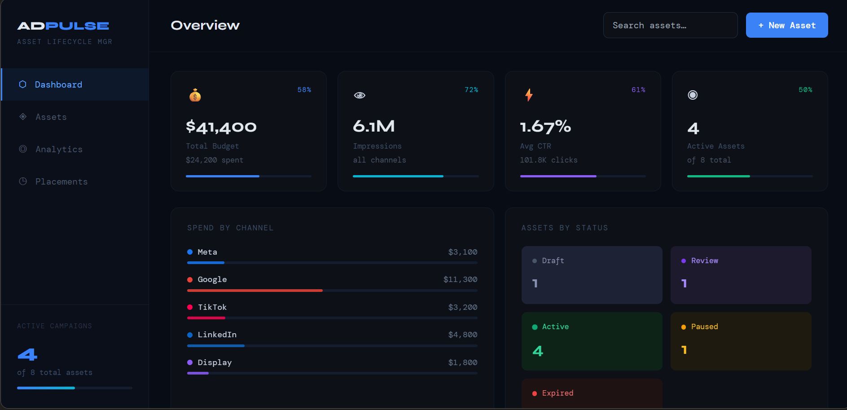Click the + New Asset button
The height and width of the screenshot is (410, 847).
(x=786, y=25)
